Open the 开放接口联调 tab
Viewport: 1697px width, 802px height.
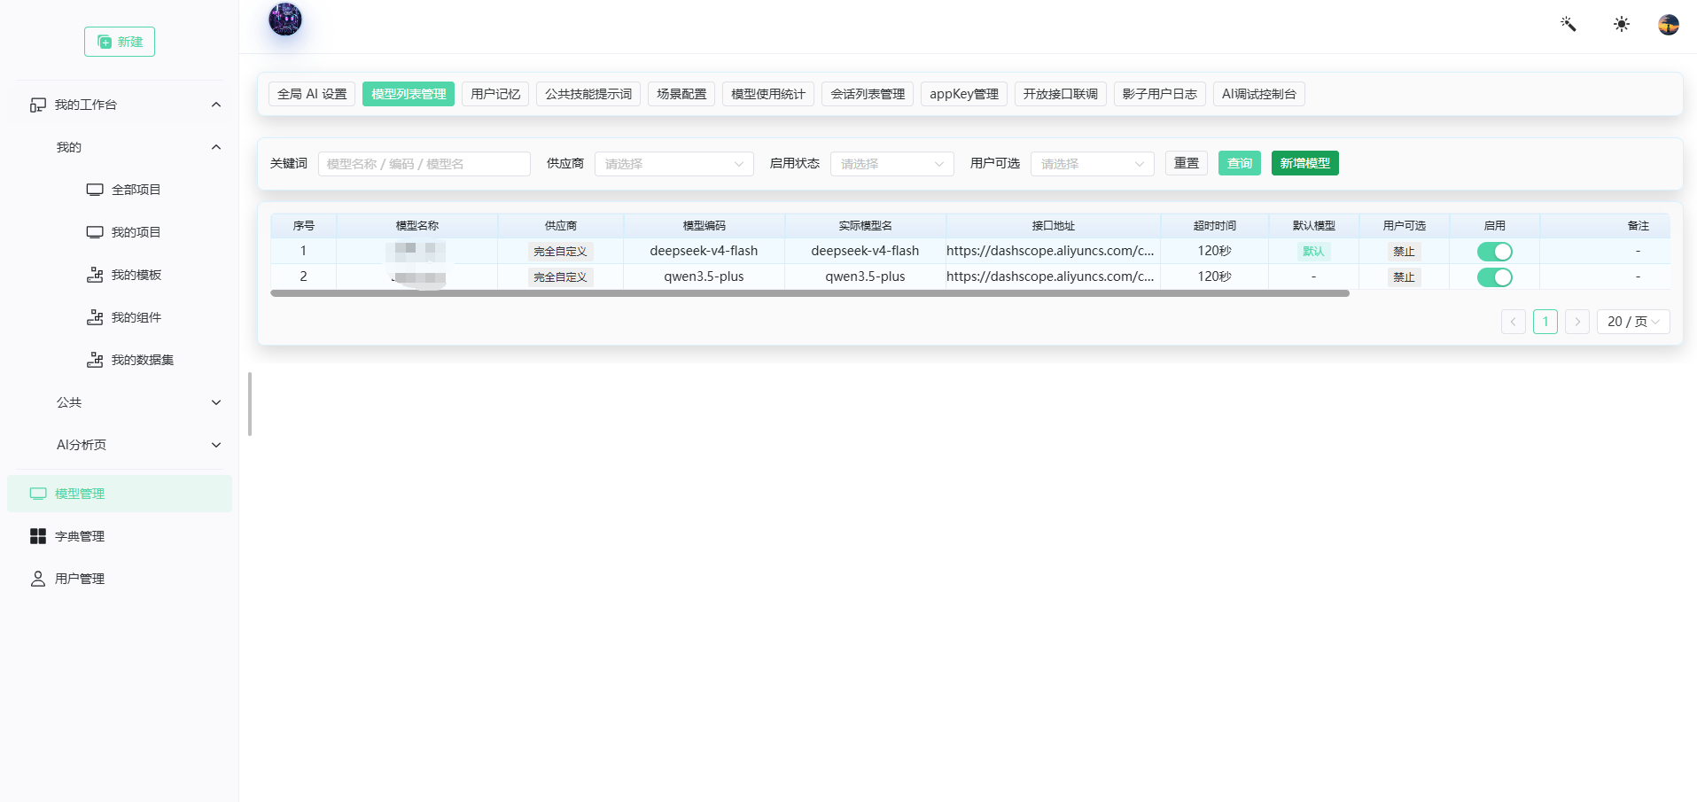(1061, 94)
